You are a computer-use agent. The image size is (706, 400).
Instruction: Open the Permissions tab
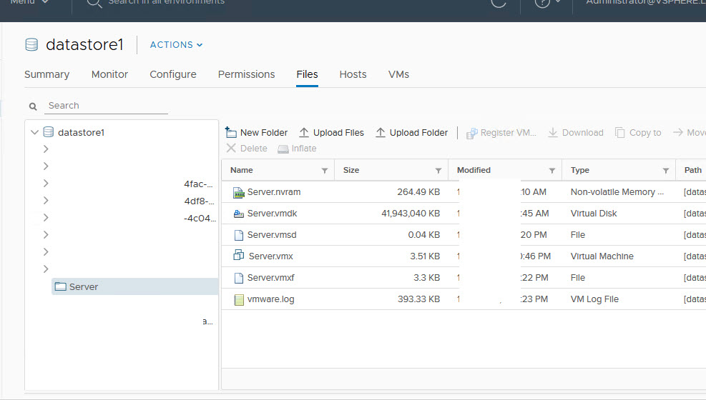246,74
